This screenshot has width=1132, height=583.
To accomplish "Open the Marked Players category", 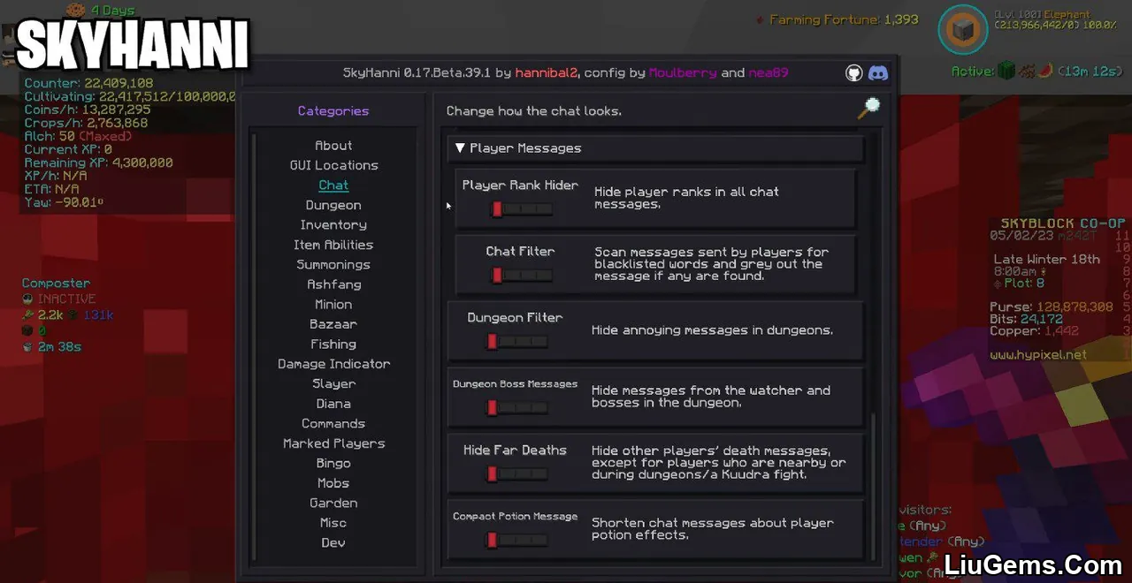I will coord(333,443).
